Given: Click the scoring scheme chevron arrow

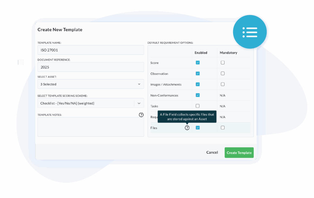Looking at the screenshot, I should tap(139, 103).
